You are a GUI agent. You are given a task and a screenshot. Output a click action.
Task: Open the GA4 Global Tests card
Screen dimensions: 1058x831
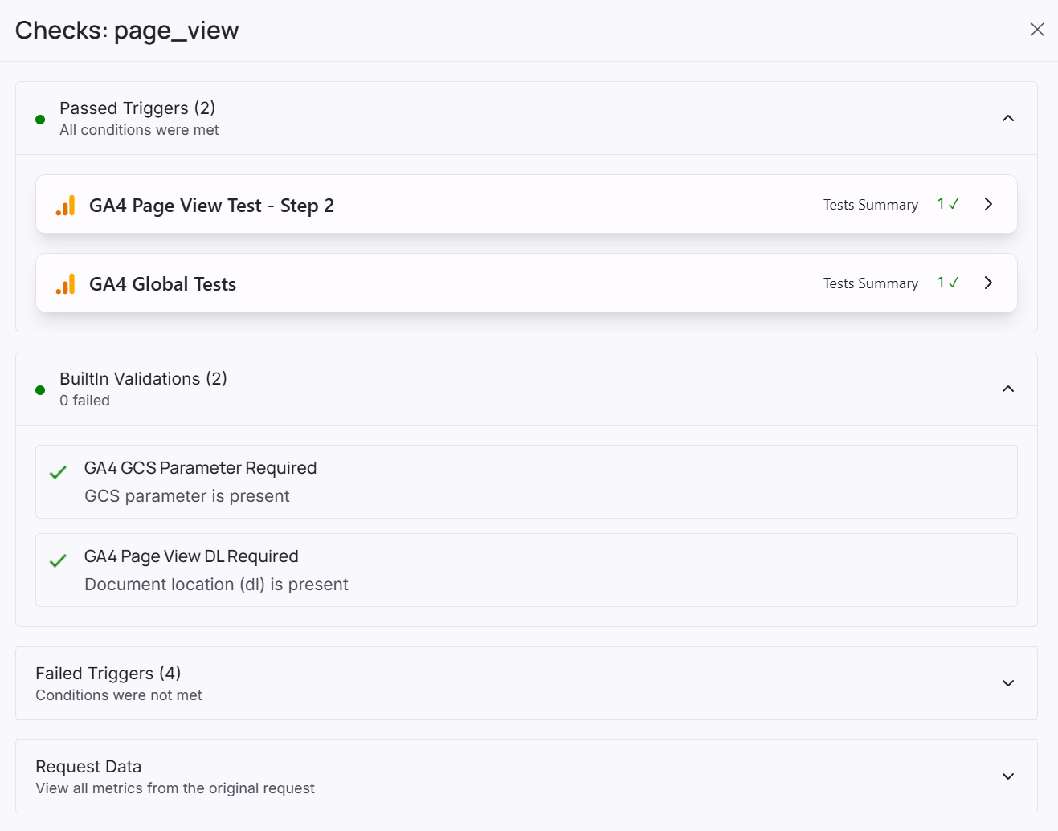click(x=526, y=283)
